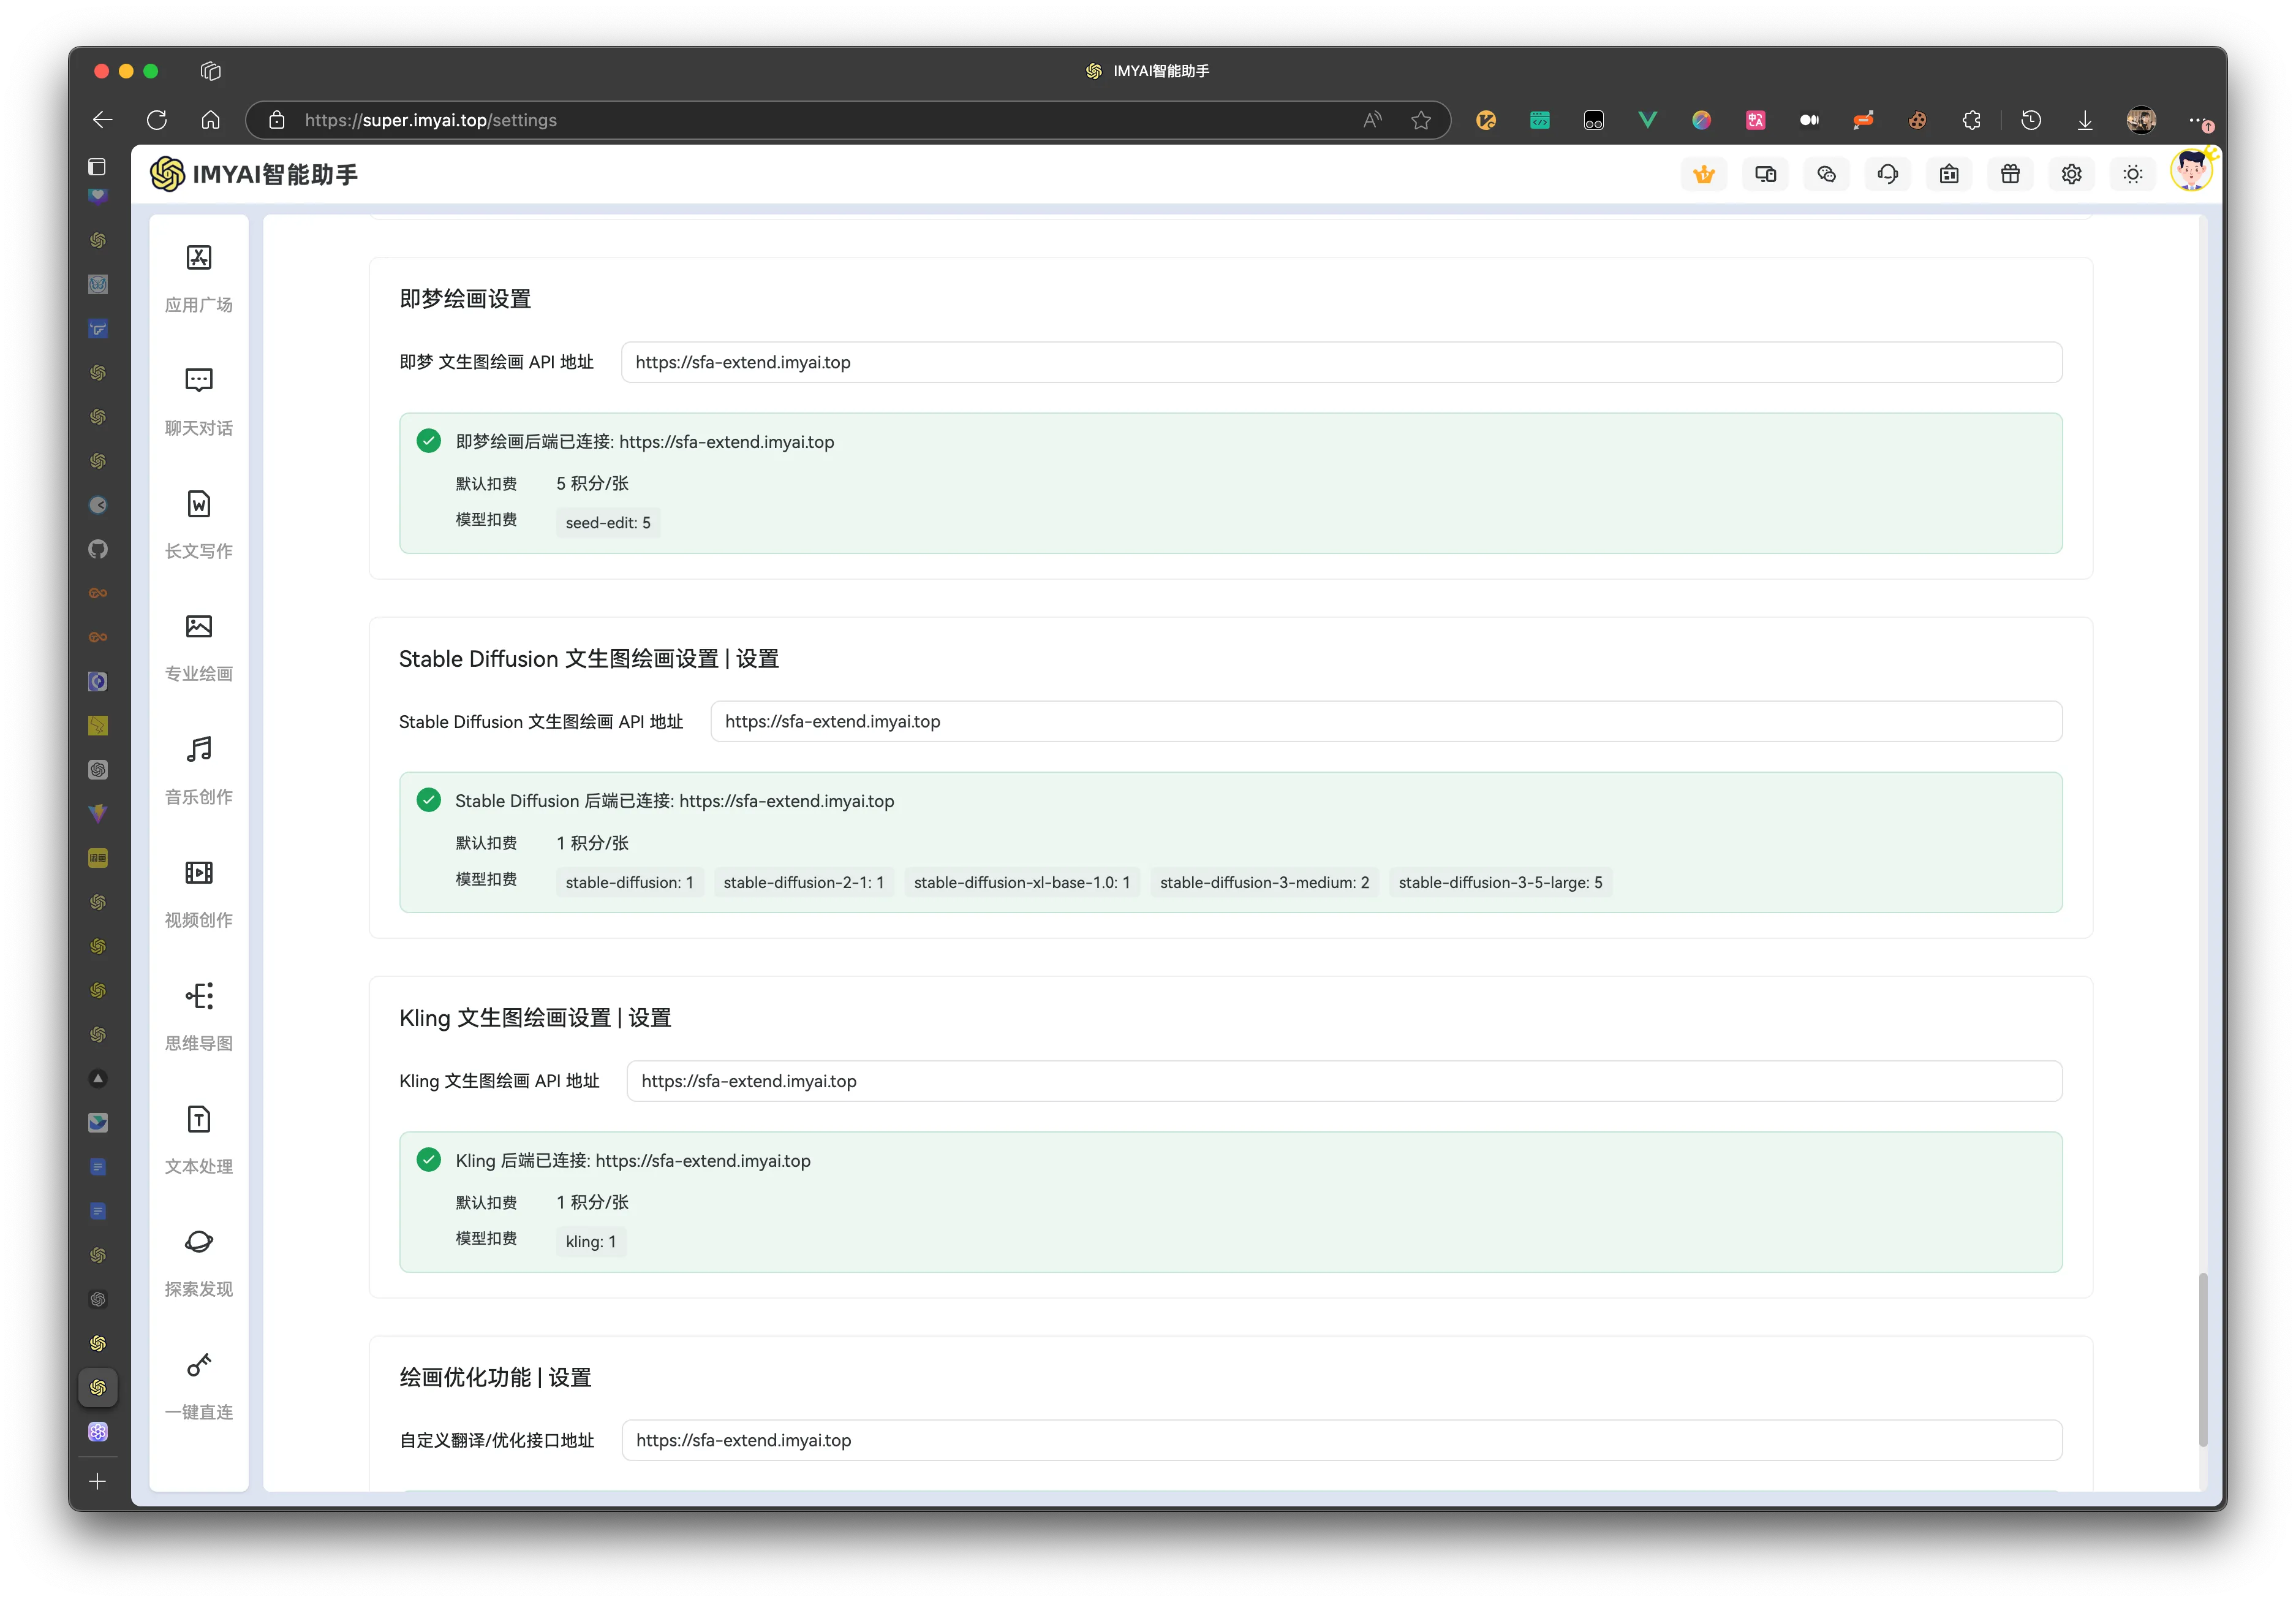Click 绘画优化功能 | 设置 section heading
The image size is (2296, 1602).
pyautogui.click(x=495, y=1377)
